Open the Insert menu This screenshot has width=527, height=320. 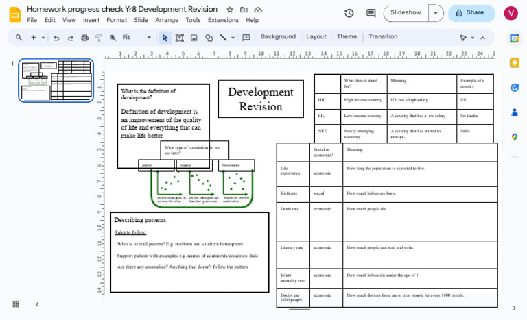[91, 20]
